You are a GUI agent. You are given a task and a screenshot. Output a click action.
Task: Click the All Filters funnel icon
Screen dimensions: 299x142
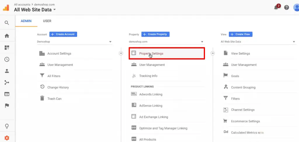click(42, 76)
